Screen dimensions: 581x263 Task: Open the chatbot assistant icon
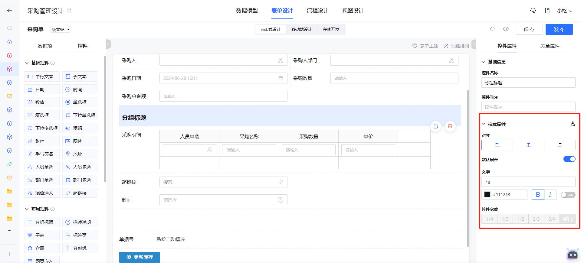(573, 255)
